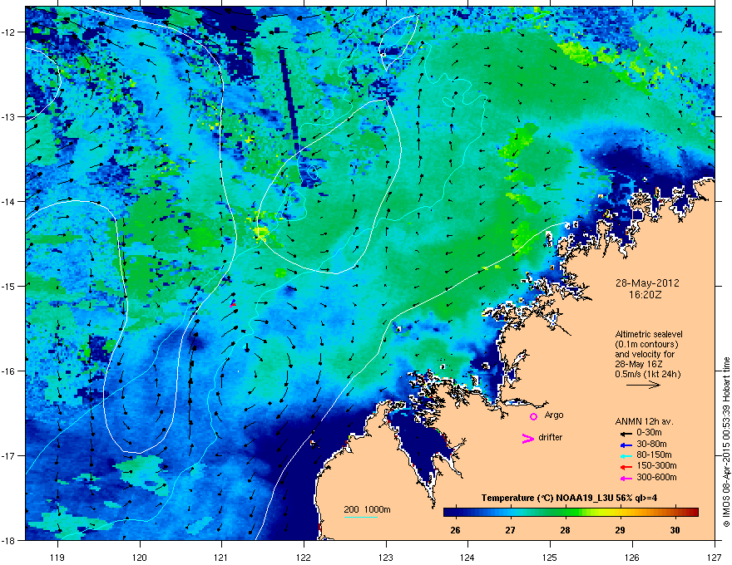Click the latitude axis label -15
Screen dimensions: 732x565
[9, 286]
